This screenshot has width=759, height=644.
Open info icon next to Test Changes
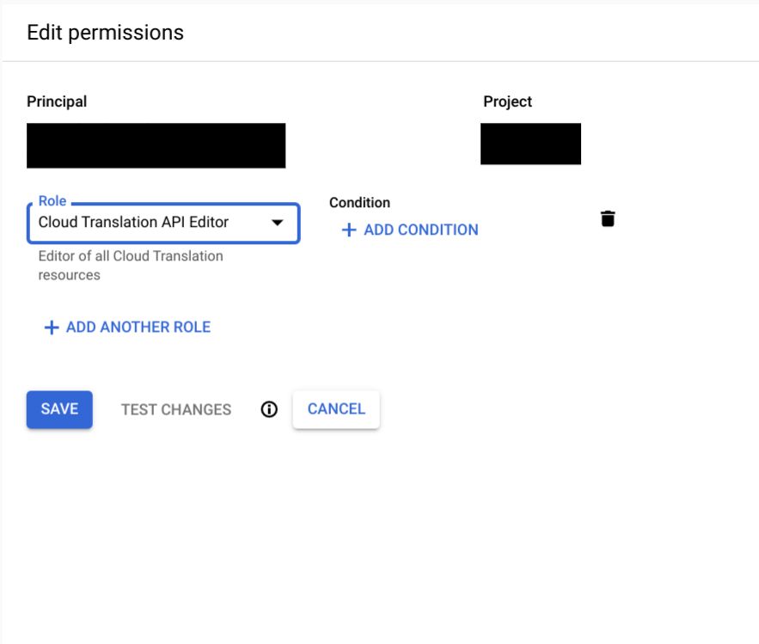269,409
